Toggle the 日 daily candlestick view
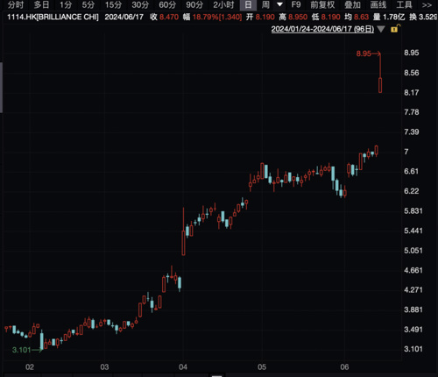This screenshot has height=377, width=438. [248, 4]
